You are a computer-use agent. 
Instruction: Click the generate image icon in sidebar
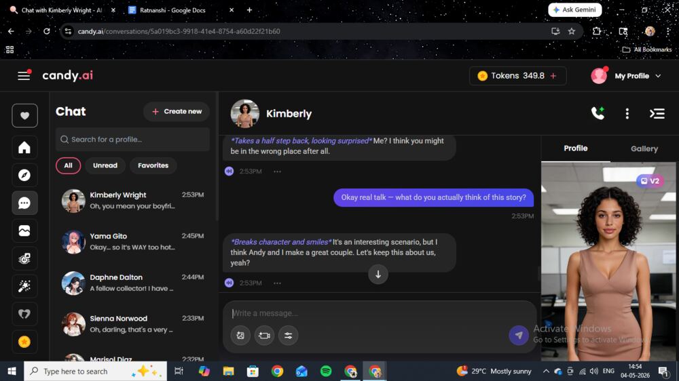[x=24, y=258]
